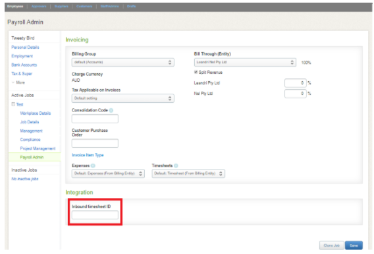The image size is (374, 254).
Task: Switch to the Approvers tab
Action: click(x=39, y=7)
